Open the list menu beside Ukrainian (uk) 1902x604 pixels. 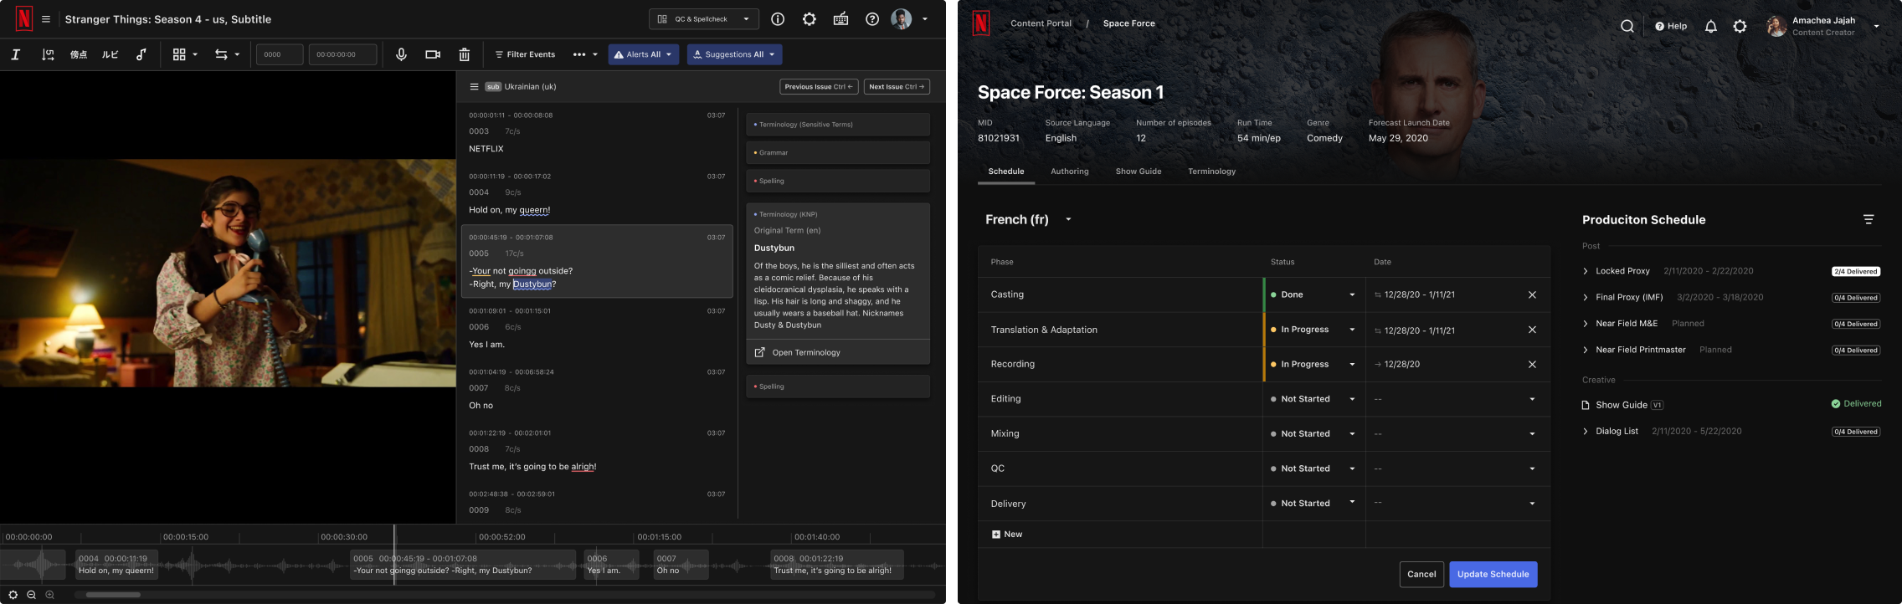click(474, 87)
